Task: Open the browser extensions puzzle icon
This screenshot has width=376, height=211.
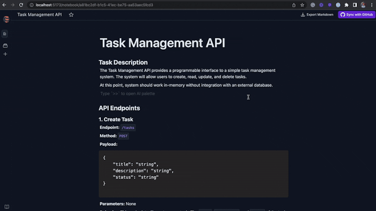Action: (347, 5)
